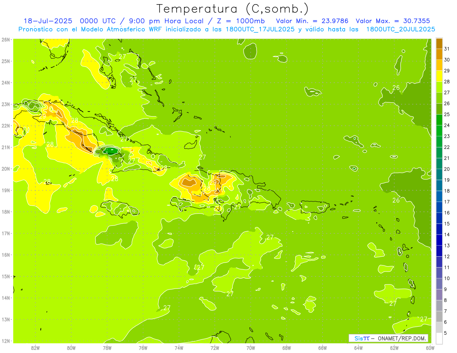Pick the dark green segment between 24 and 25

(439, 120)
